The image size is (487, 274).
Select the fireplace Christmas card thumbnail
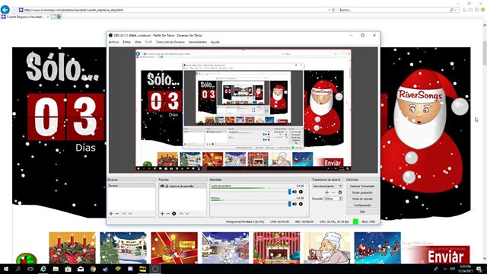(x=276, y=247)
